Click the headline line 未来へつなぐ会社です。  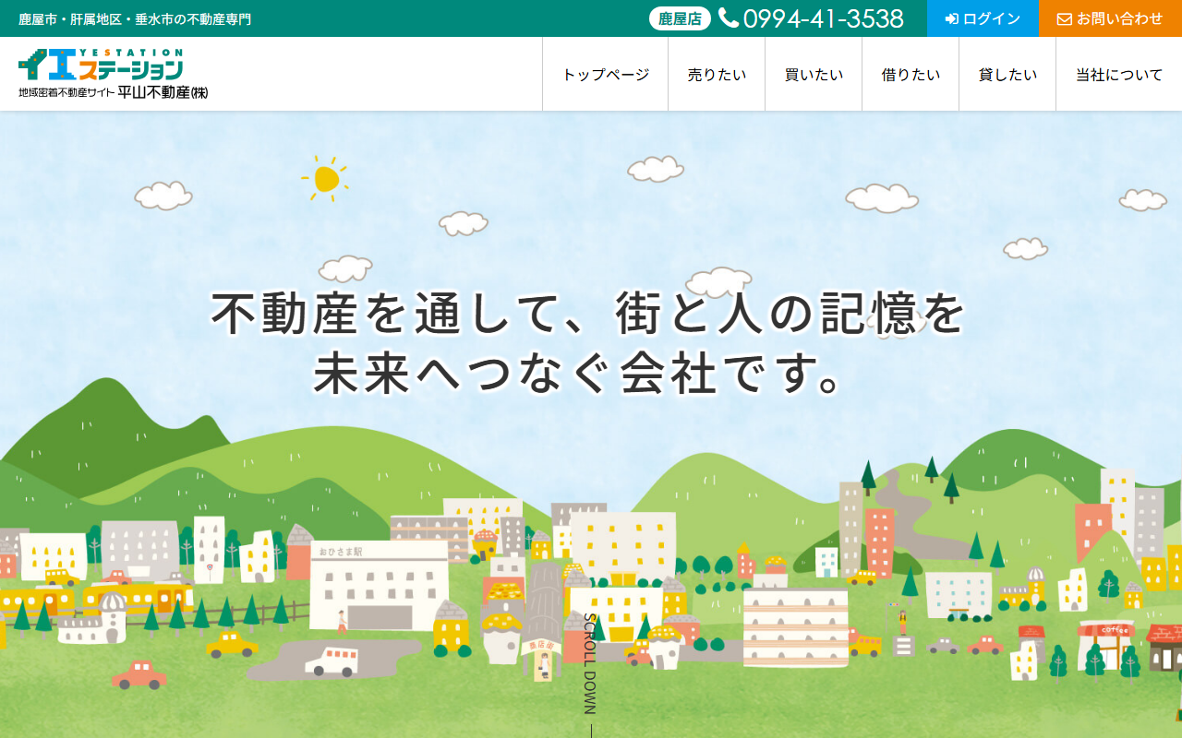(580, 373)
